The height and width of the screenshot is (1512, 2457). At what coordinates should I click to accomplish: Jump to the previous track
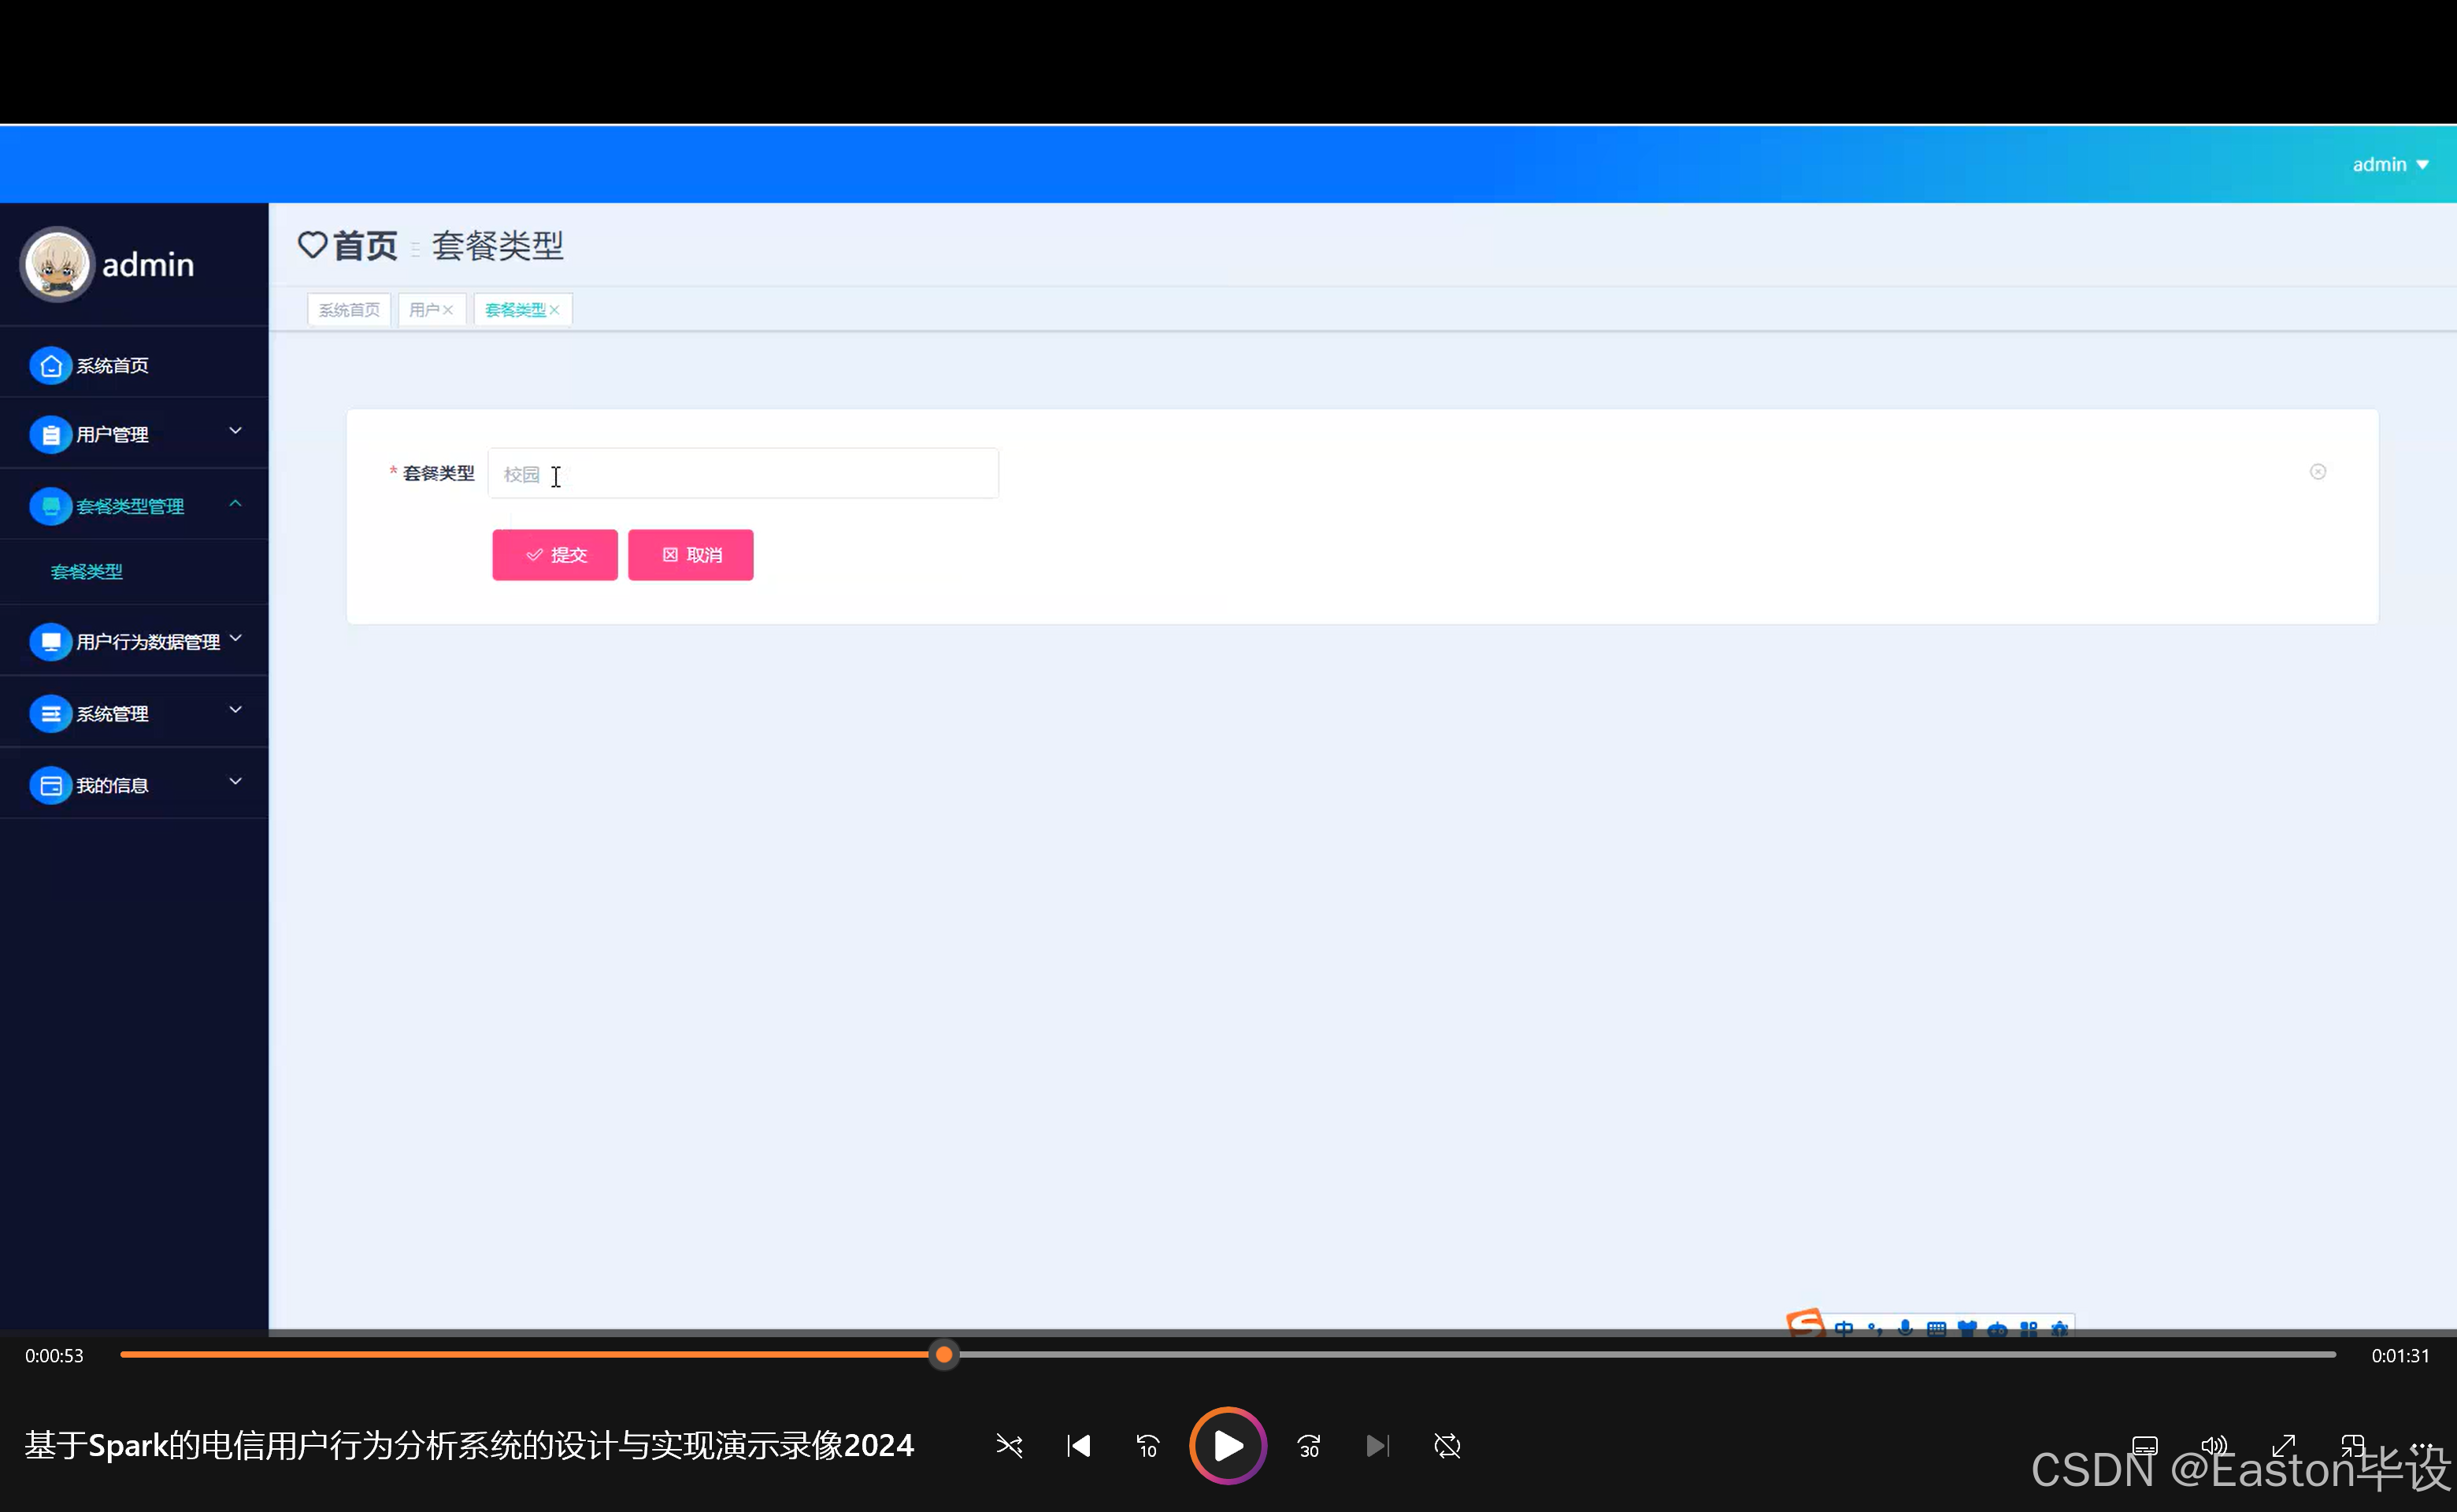point(1078,1446)
